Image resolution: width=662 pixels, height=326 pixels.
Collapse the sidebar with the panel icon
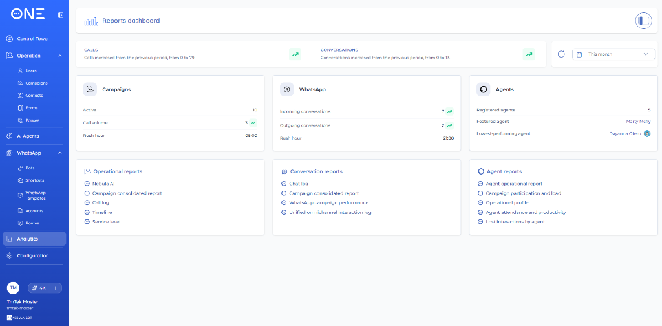pyautogui.click(x=61, y=16)
